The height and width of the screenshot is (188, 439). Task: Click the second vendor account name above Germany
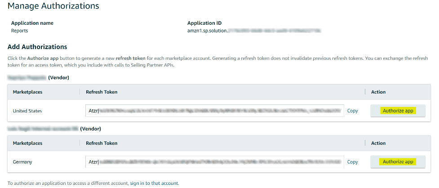click(54, 129)
